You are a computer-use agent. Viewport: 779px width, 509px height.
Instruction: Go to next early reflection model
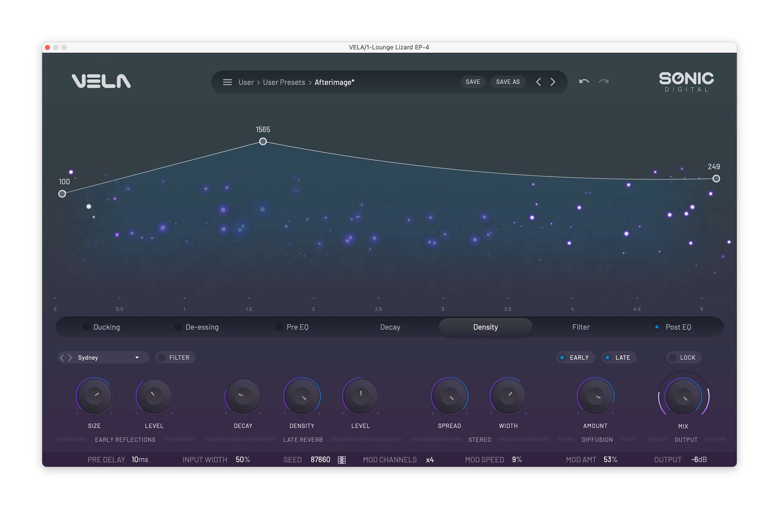click(x=70, y=358)
